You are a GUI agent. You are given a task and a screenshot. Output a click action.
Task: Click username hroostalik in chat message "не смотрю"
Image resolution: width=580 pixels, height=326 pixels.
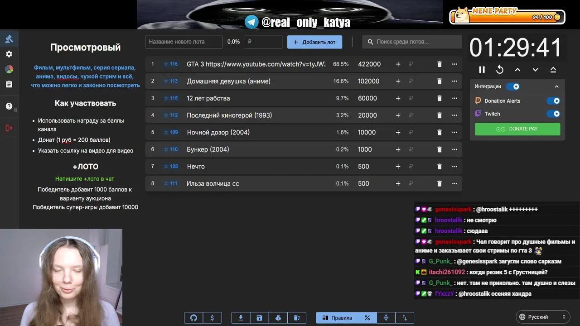pos(449,220)
